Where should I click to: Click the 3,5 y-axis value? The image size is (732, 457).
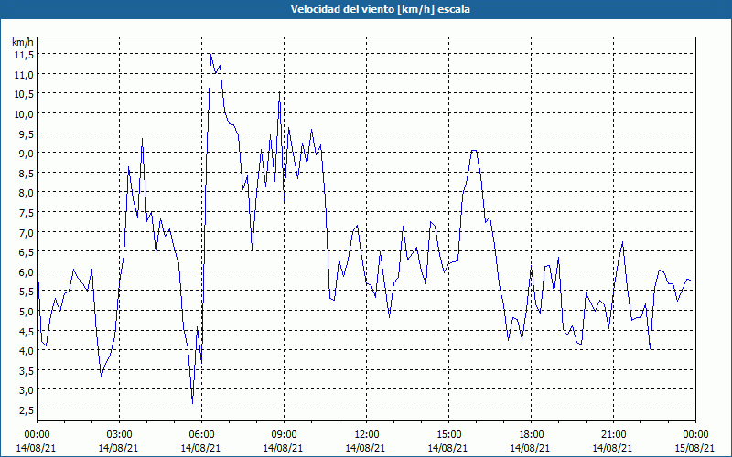coord(27,370)
